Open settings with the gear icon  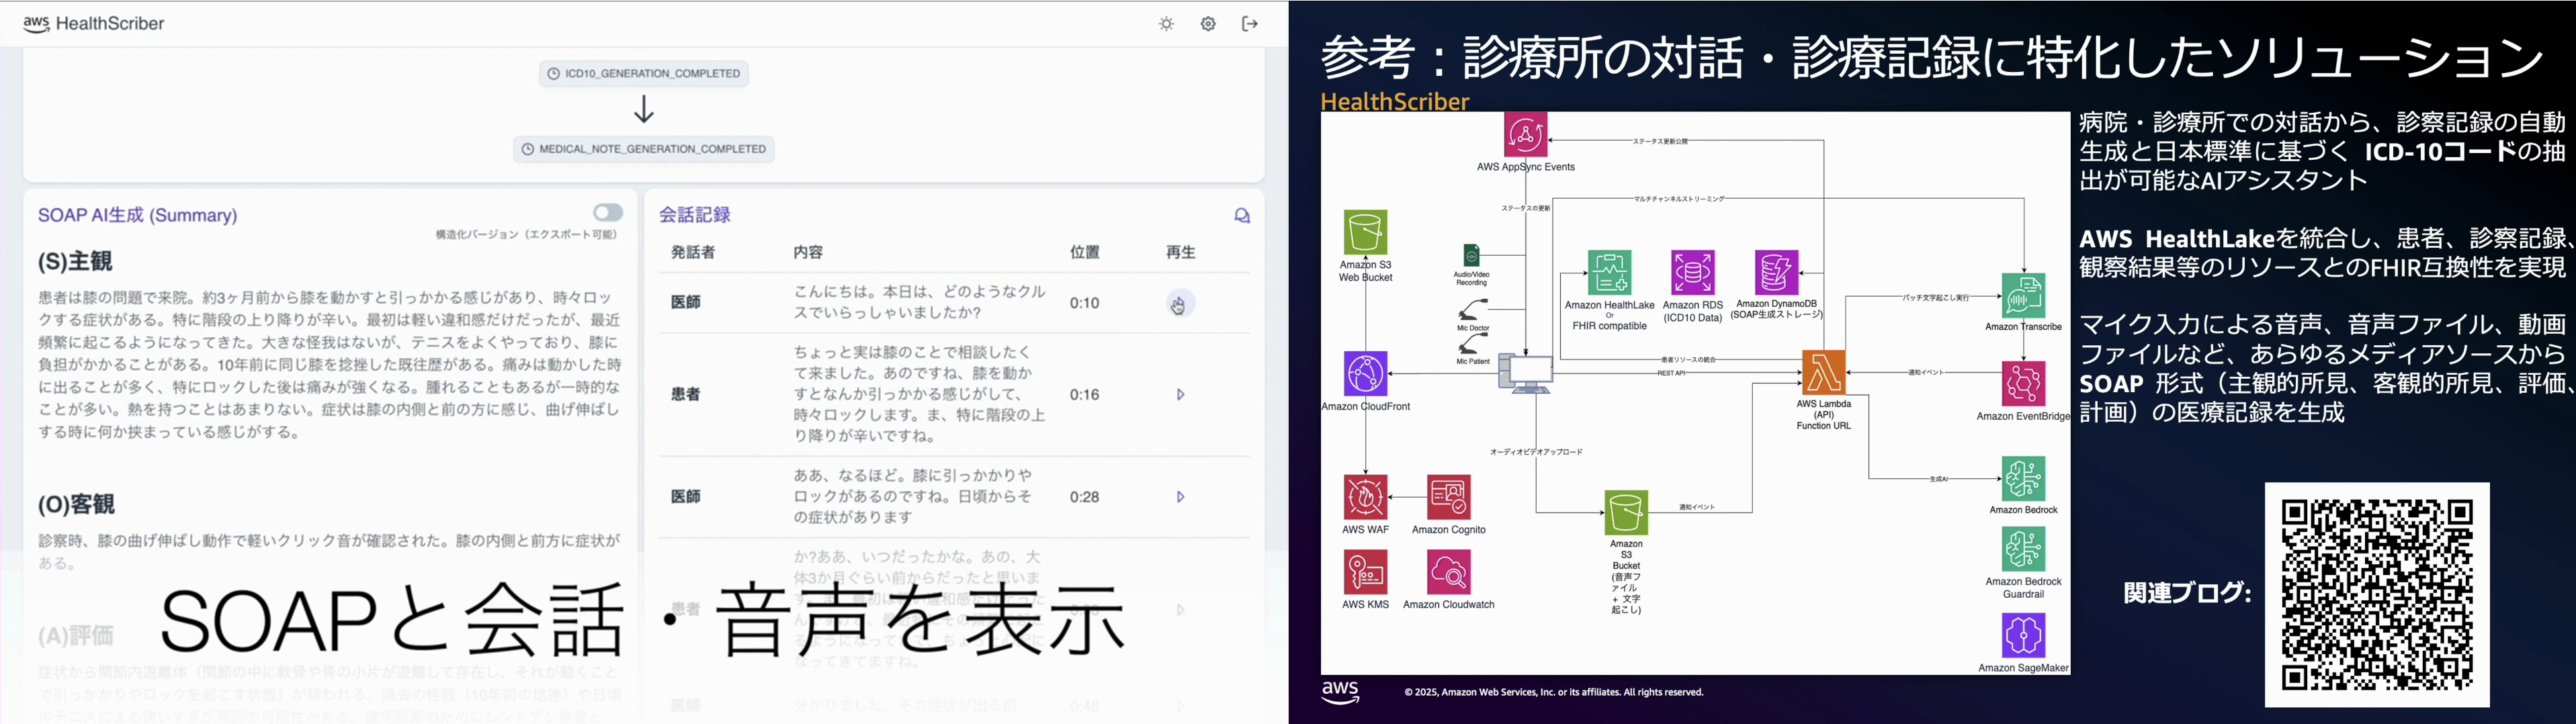(x=1208, y=24)
